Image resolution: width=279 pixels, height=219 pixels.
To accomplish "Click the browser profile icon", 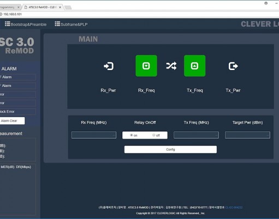I will (x=266, y=3).
